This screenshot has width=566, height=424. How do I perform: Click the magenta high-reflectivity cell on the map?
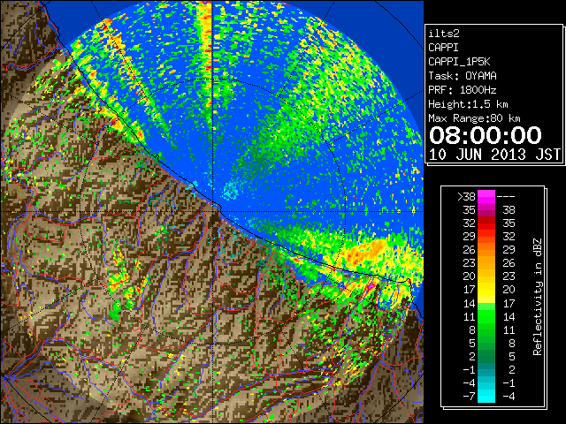pyautogui.click(x=371, y=286)
